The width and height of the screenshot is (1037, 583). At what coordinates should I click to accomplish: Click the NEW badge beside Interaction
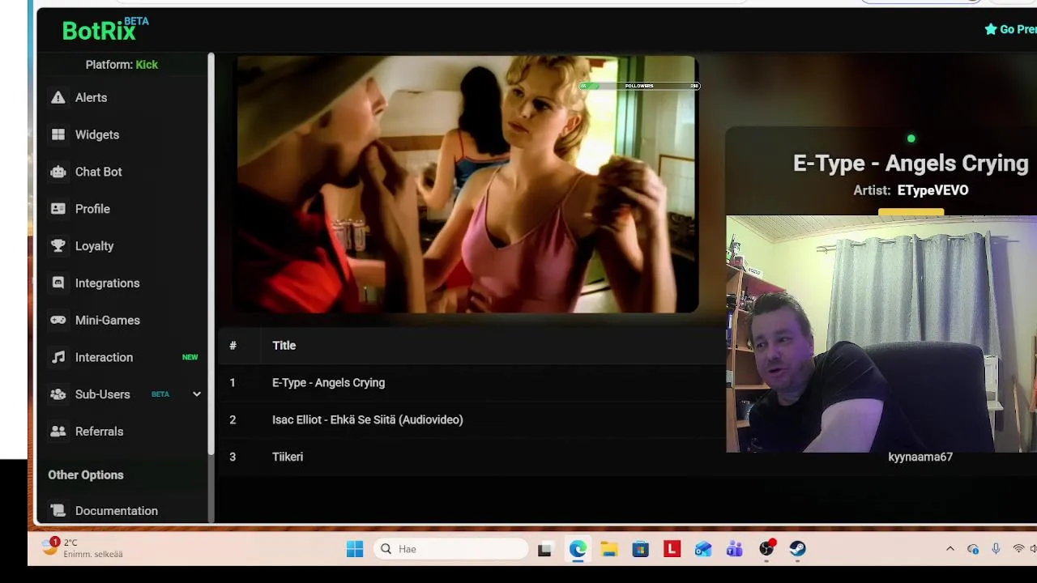click(190, 357)
